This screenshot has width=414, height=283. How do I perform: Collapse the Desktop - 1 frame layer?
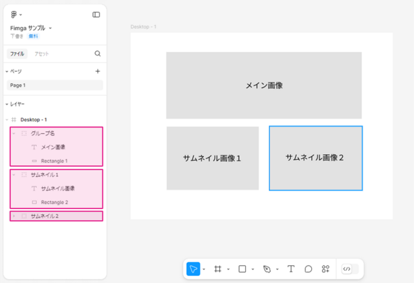click(7, 120)
